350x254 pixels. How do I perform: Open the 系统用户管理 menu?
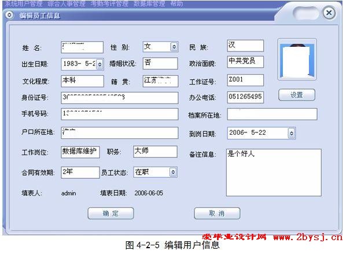coord(23,3)
